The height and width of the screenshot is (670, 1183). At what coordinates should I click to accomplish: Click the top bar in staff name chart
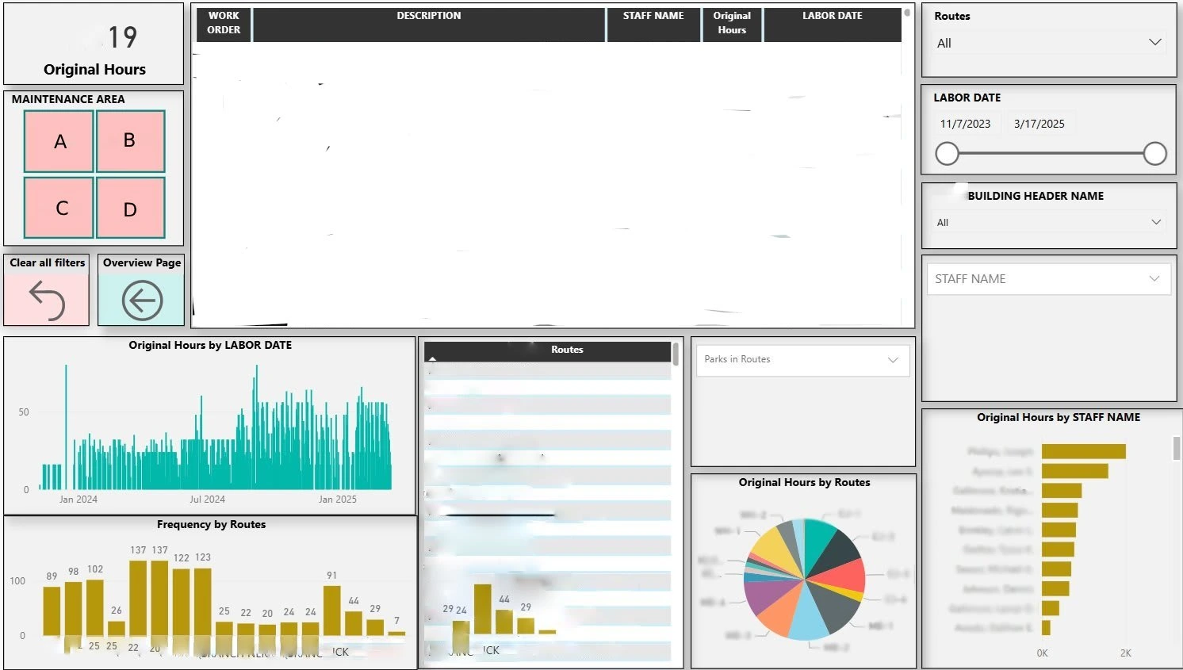tap(1084, 451)
